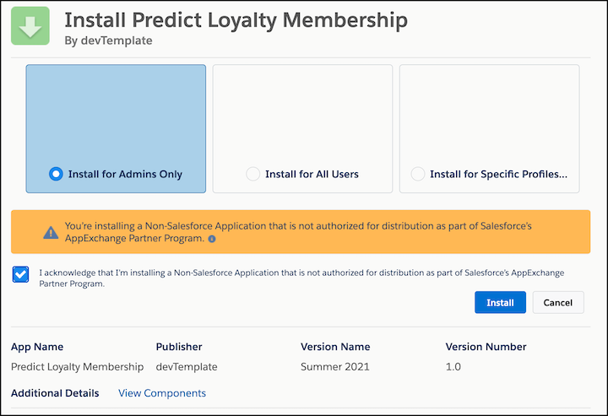The height and width of the screenshot is (416, 608).
Task: Click the Version Number label
Action: click(486, 347)
